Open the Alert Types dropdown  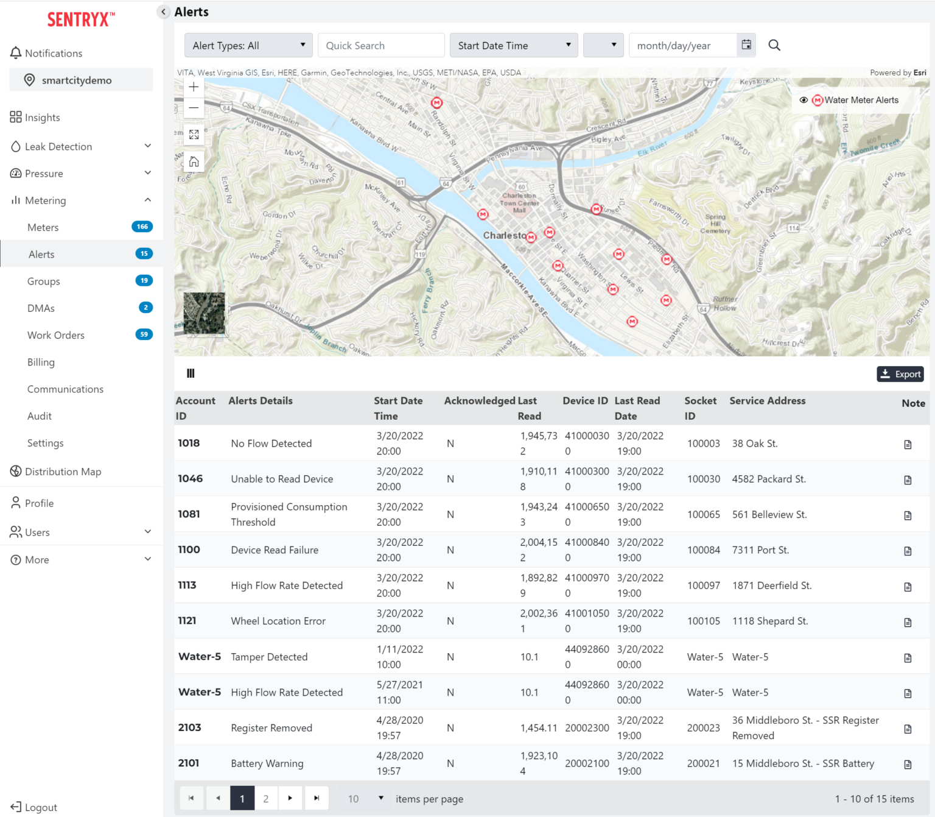(x=248, y=46)
